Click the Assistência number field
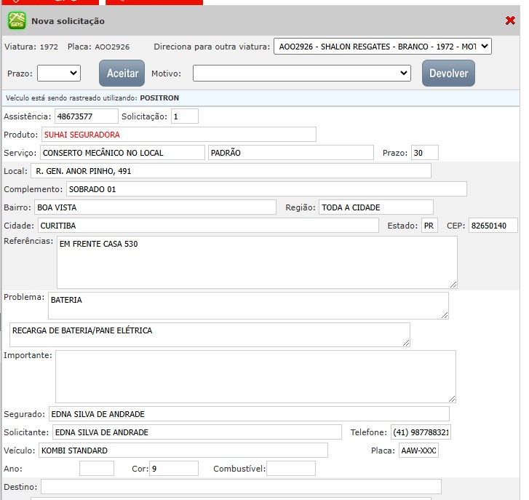Screen dimensions: 529x500 click(x=86, y=116)
